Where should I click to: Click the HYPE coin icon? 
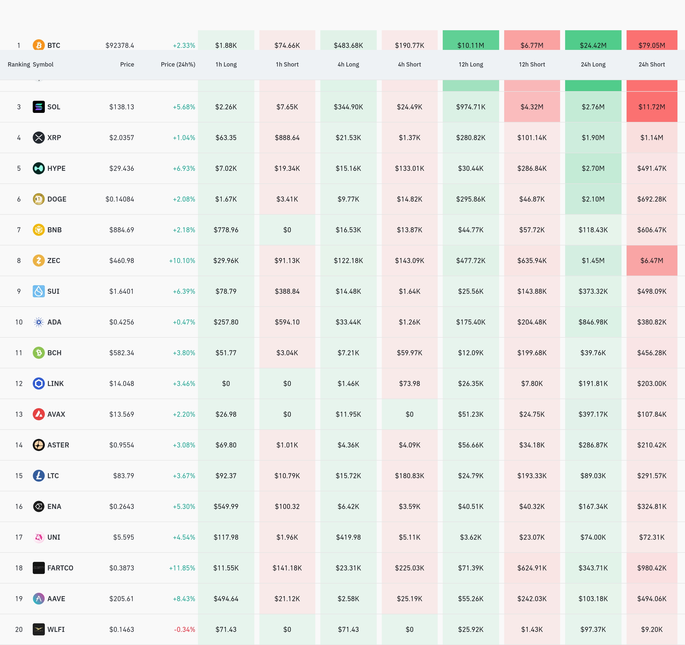39,168
